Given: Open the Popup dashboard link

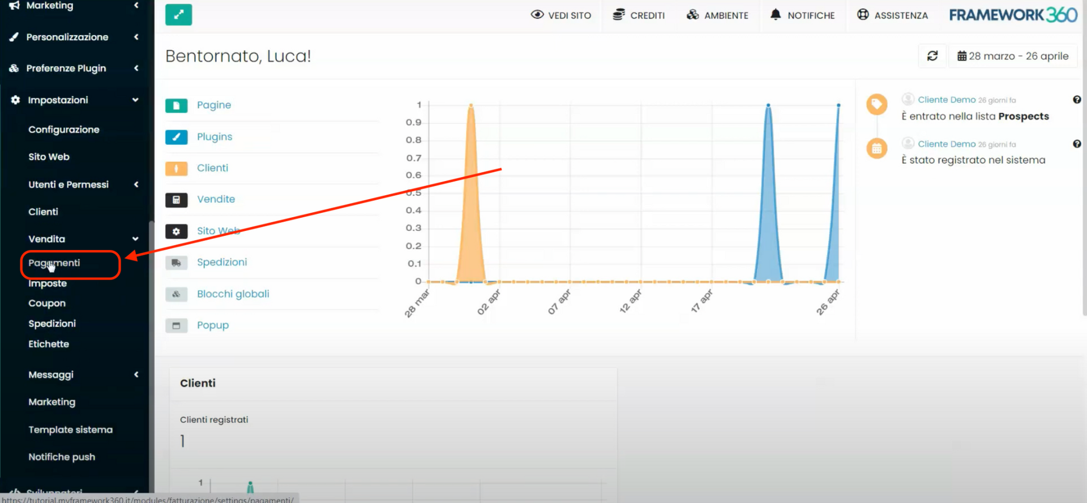Looking at the screenshot, I should click(213, 325).
